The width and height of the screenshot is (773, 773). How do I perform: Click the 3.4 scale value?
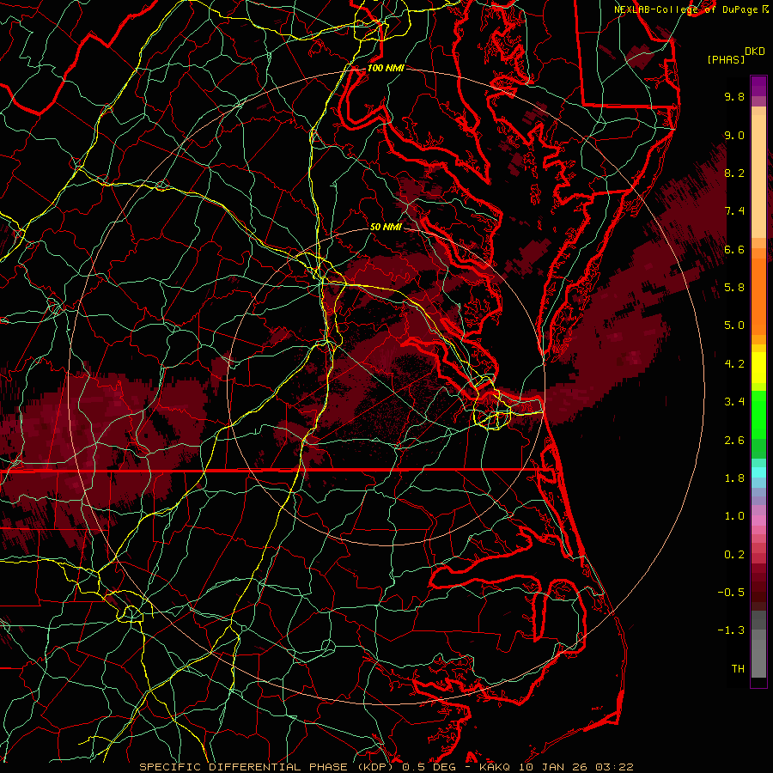pos(734,402)
